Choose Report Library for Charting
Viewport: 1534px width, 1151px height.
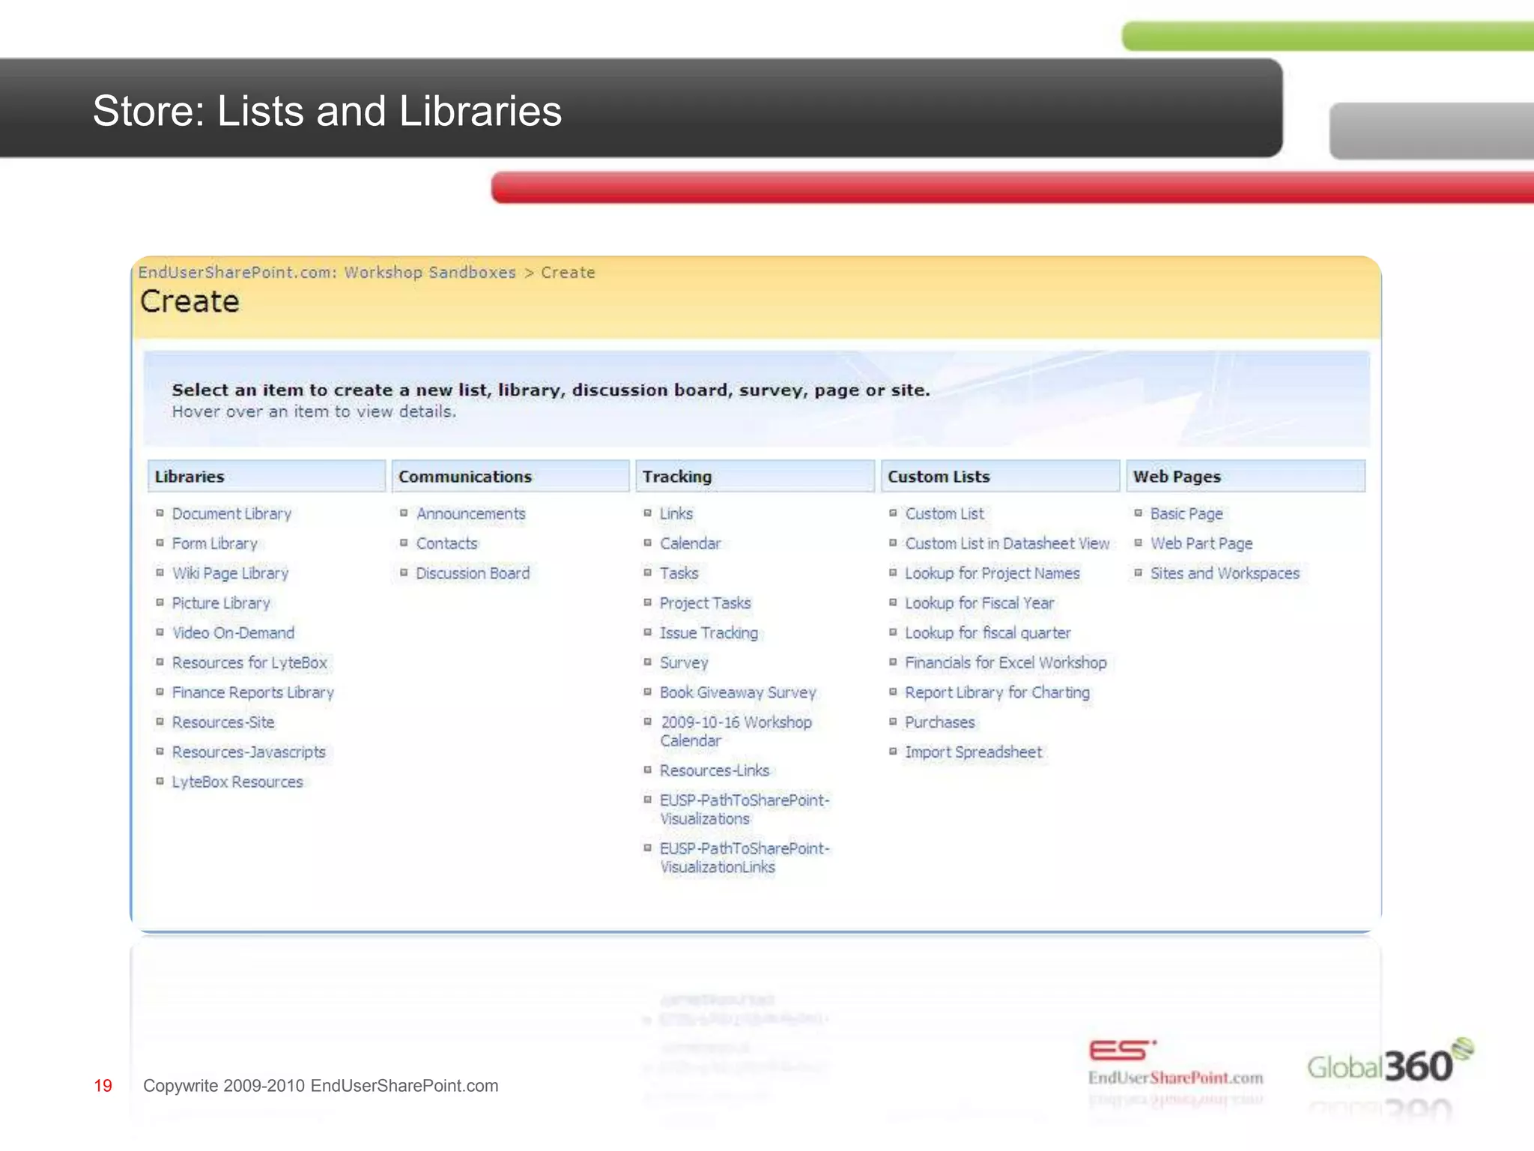[998, 693]
